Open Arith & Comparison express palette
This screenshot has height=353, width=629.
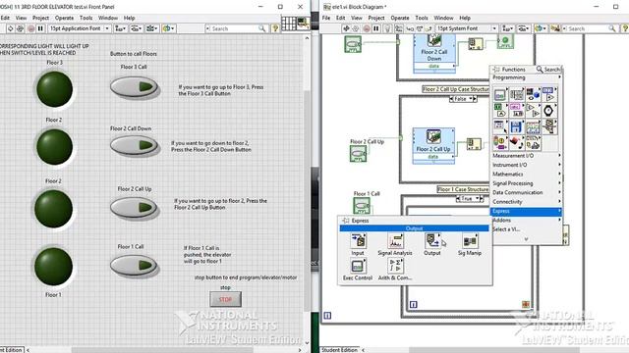click(x=395, y=269)
